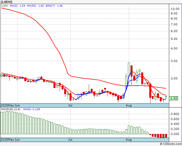This screenshot has width=182, height=146.
Task: Click the 0.600 MACD axis label
Action: click(175, 119)
